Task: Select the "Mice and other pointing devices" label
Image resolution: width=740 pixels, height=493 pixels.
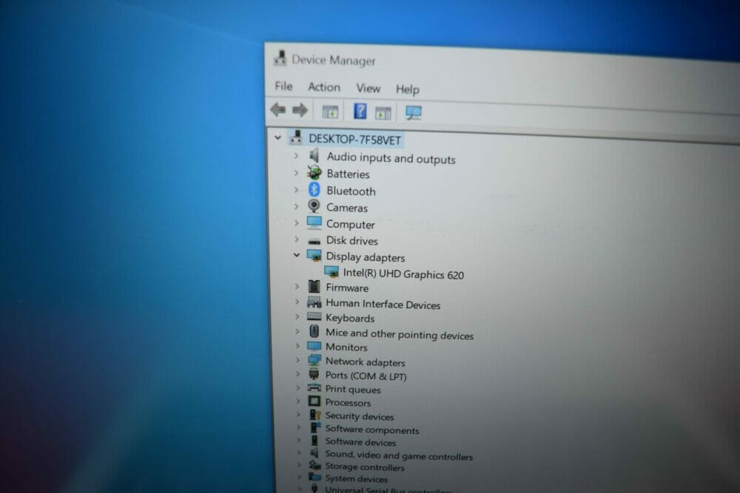Action: click(x=400, y=333)
